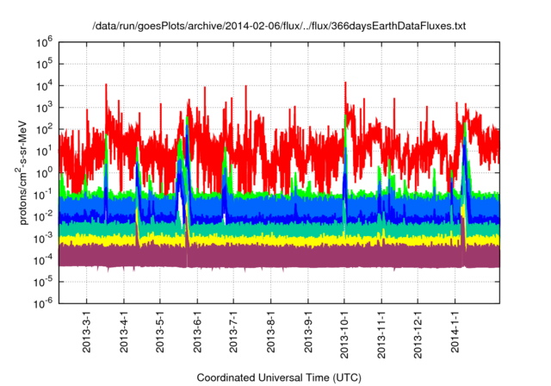551x386 pixels.
Task: Click the Coordinated Universal Time (UTC) axis label
Action: pyautogui.click(x=278, y=378)
